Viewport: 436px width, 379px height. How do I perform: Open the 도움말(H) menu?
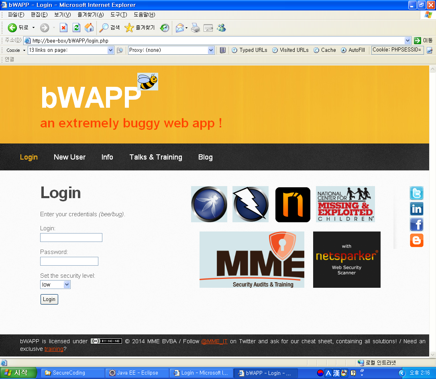pos(145,15)
